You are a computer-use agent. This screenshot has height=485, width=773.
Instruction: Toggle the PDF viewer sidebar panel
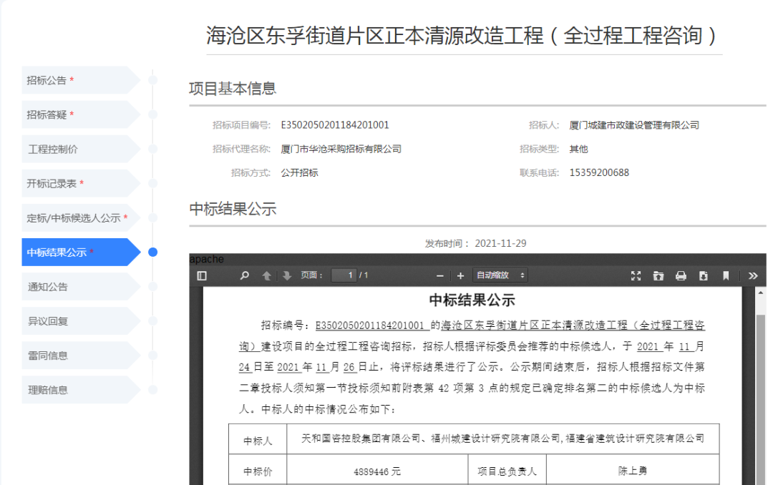point(202,275)
